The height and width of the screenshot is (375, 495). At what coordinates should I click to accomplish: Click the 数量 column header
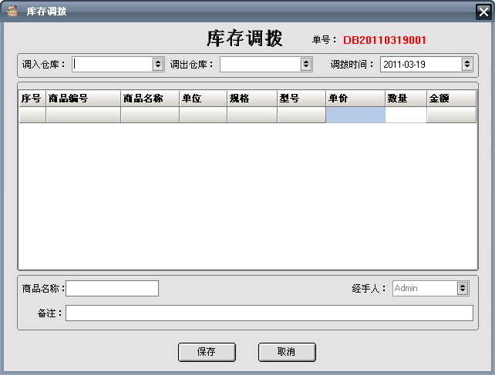point(406,99)
